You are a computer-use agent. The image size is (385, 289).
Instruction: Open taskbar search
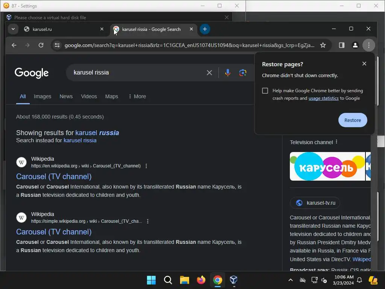coord(168,280)
